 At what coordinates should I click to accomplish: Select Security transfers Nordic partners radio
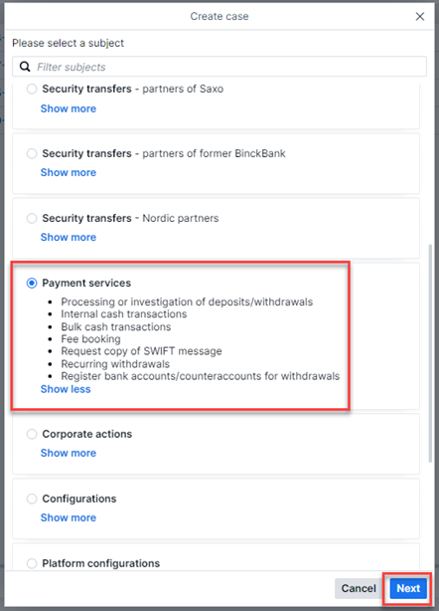pyautogui.click(x=32, y=218)
